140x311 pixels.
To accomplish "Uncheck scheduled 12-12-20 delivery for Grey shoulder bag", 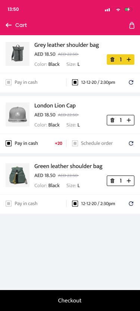I will click(75, 82).
